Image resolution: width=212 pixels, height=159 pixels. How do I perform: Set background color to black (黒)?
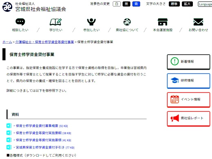click(126, 4)
